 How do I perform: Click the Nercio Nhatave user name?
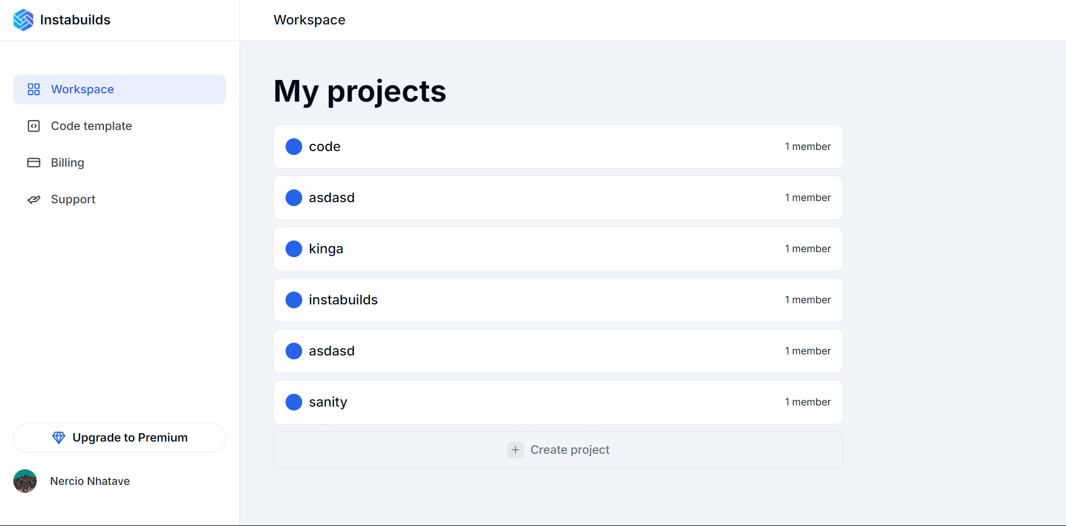pos(90,481)
